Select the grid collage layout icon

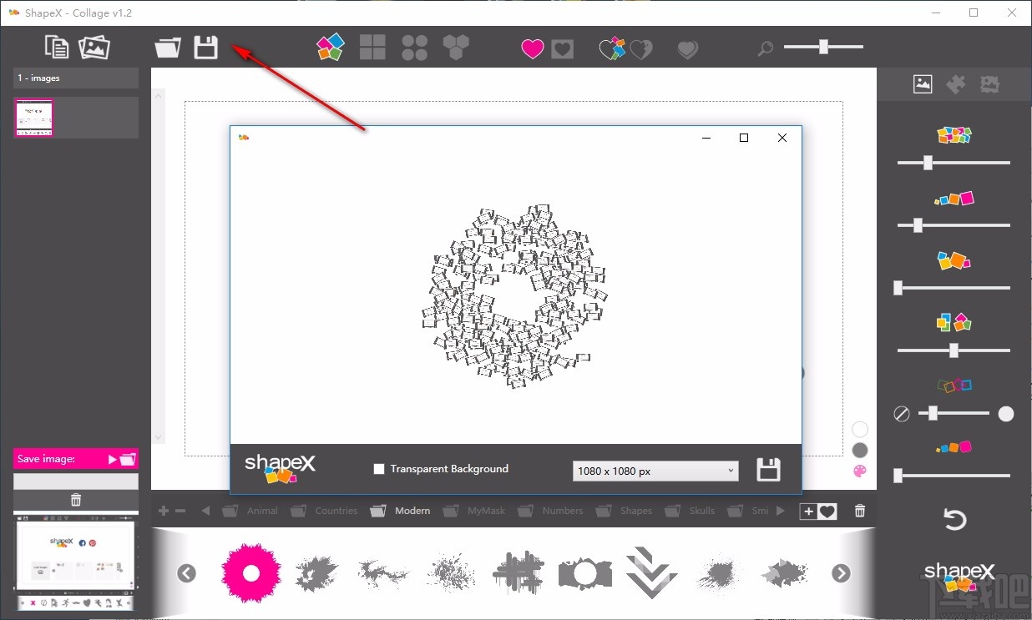point(372,48)
